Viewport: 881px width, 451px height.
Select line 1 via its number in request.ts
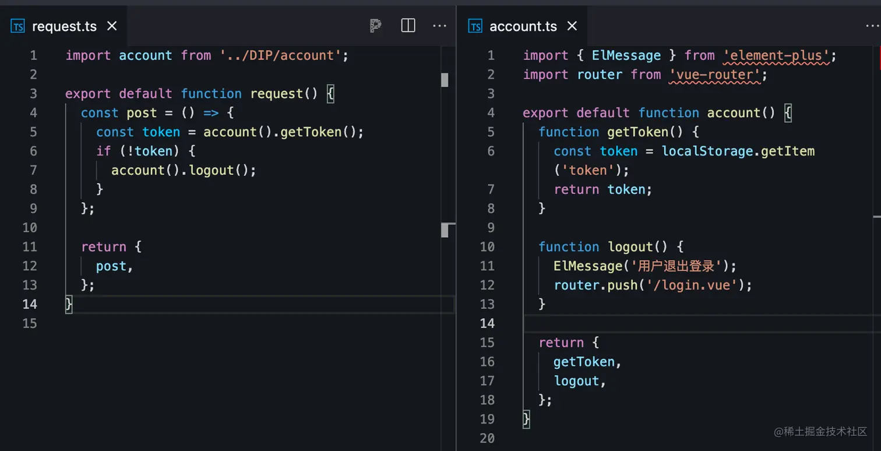(x=33, y=55)
